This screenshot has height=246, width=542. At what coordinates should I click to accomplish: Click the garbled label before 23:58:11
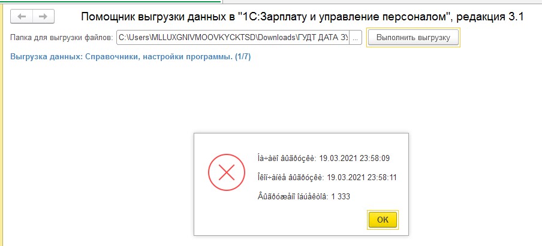(x=293, y=177)
